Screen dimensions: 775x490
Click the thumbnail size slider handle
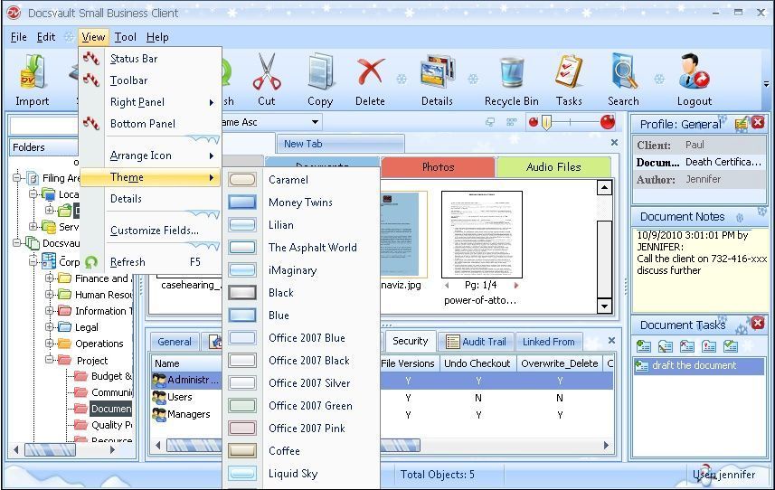coord(546,122)
